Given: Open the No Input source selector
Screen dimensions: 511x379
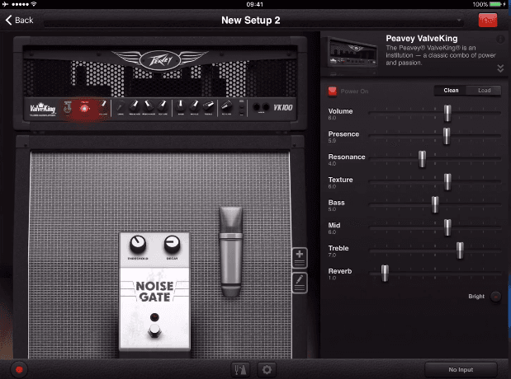Looking at the screenshot, I should [461, 370].
